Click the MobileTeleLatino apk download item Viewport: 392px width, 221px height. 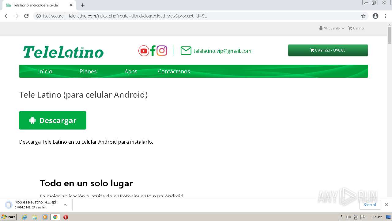36,204
